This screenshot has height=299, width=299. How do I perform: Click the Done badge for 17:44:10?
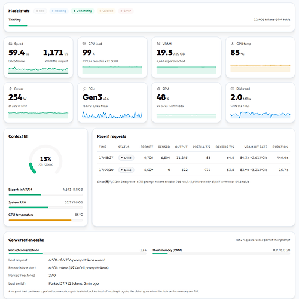[x=126, y=170]
